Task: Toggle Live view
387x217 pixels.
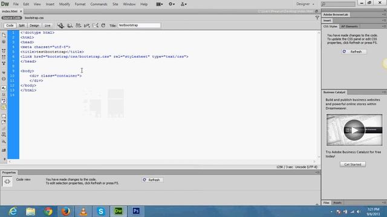Action: pyautogui.click(x=47, y=25)
